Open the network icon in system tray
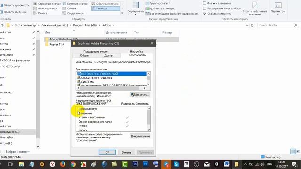 tap(257, 164)
